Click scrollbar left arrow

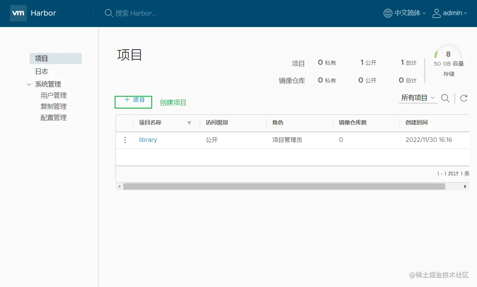[119, 187]
